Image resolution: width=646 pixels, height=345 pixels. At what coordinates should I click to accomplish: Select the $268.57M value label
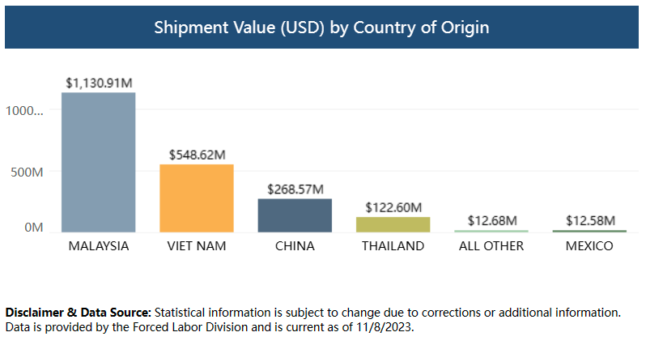(295, 188)
